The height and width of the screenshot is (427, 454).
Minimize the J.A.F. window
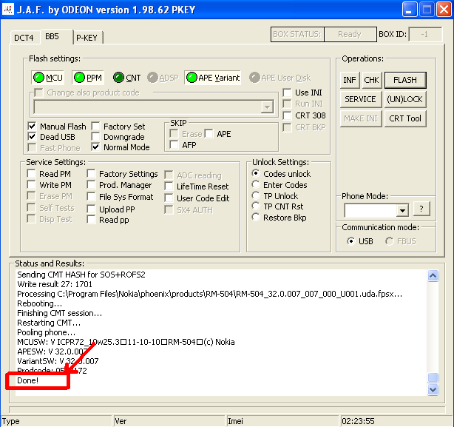click(x=409, y=10)
